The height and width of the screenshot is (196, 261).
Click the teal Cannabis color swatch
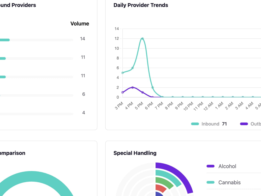pyautogui.click(x=210, y=182)
